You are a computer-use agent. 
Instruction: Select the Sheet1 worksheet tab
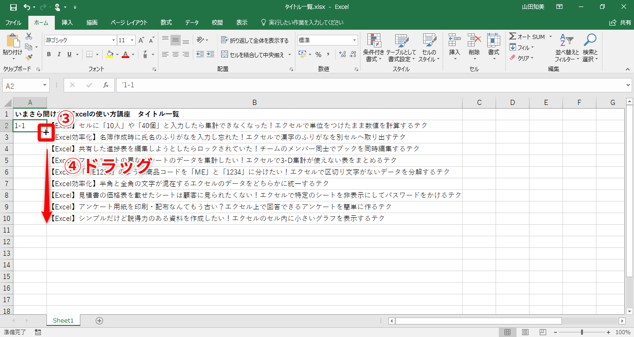(x=64, y=320)
